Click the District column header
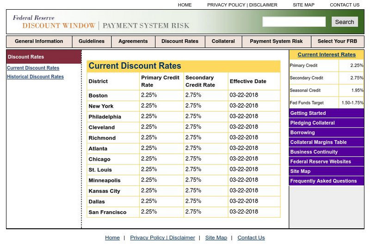The image size is (370, 244). pyautogui.click(x=113, y=81)
